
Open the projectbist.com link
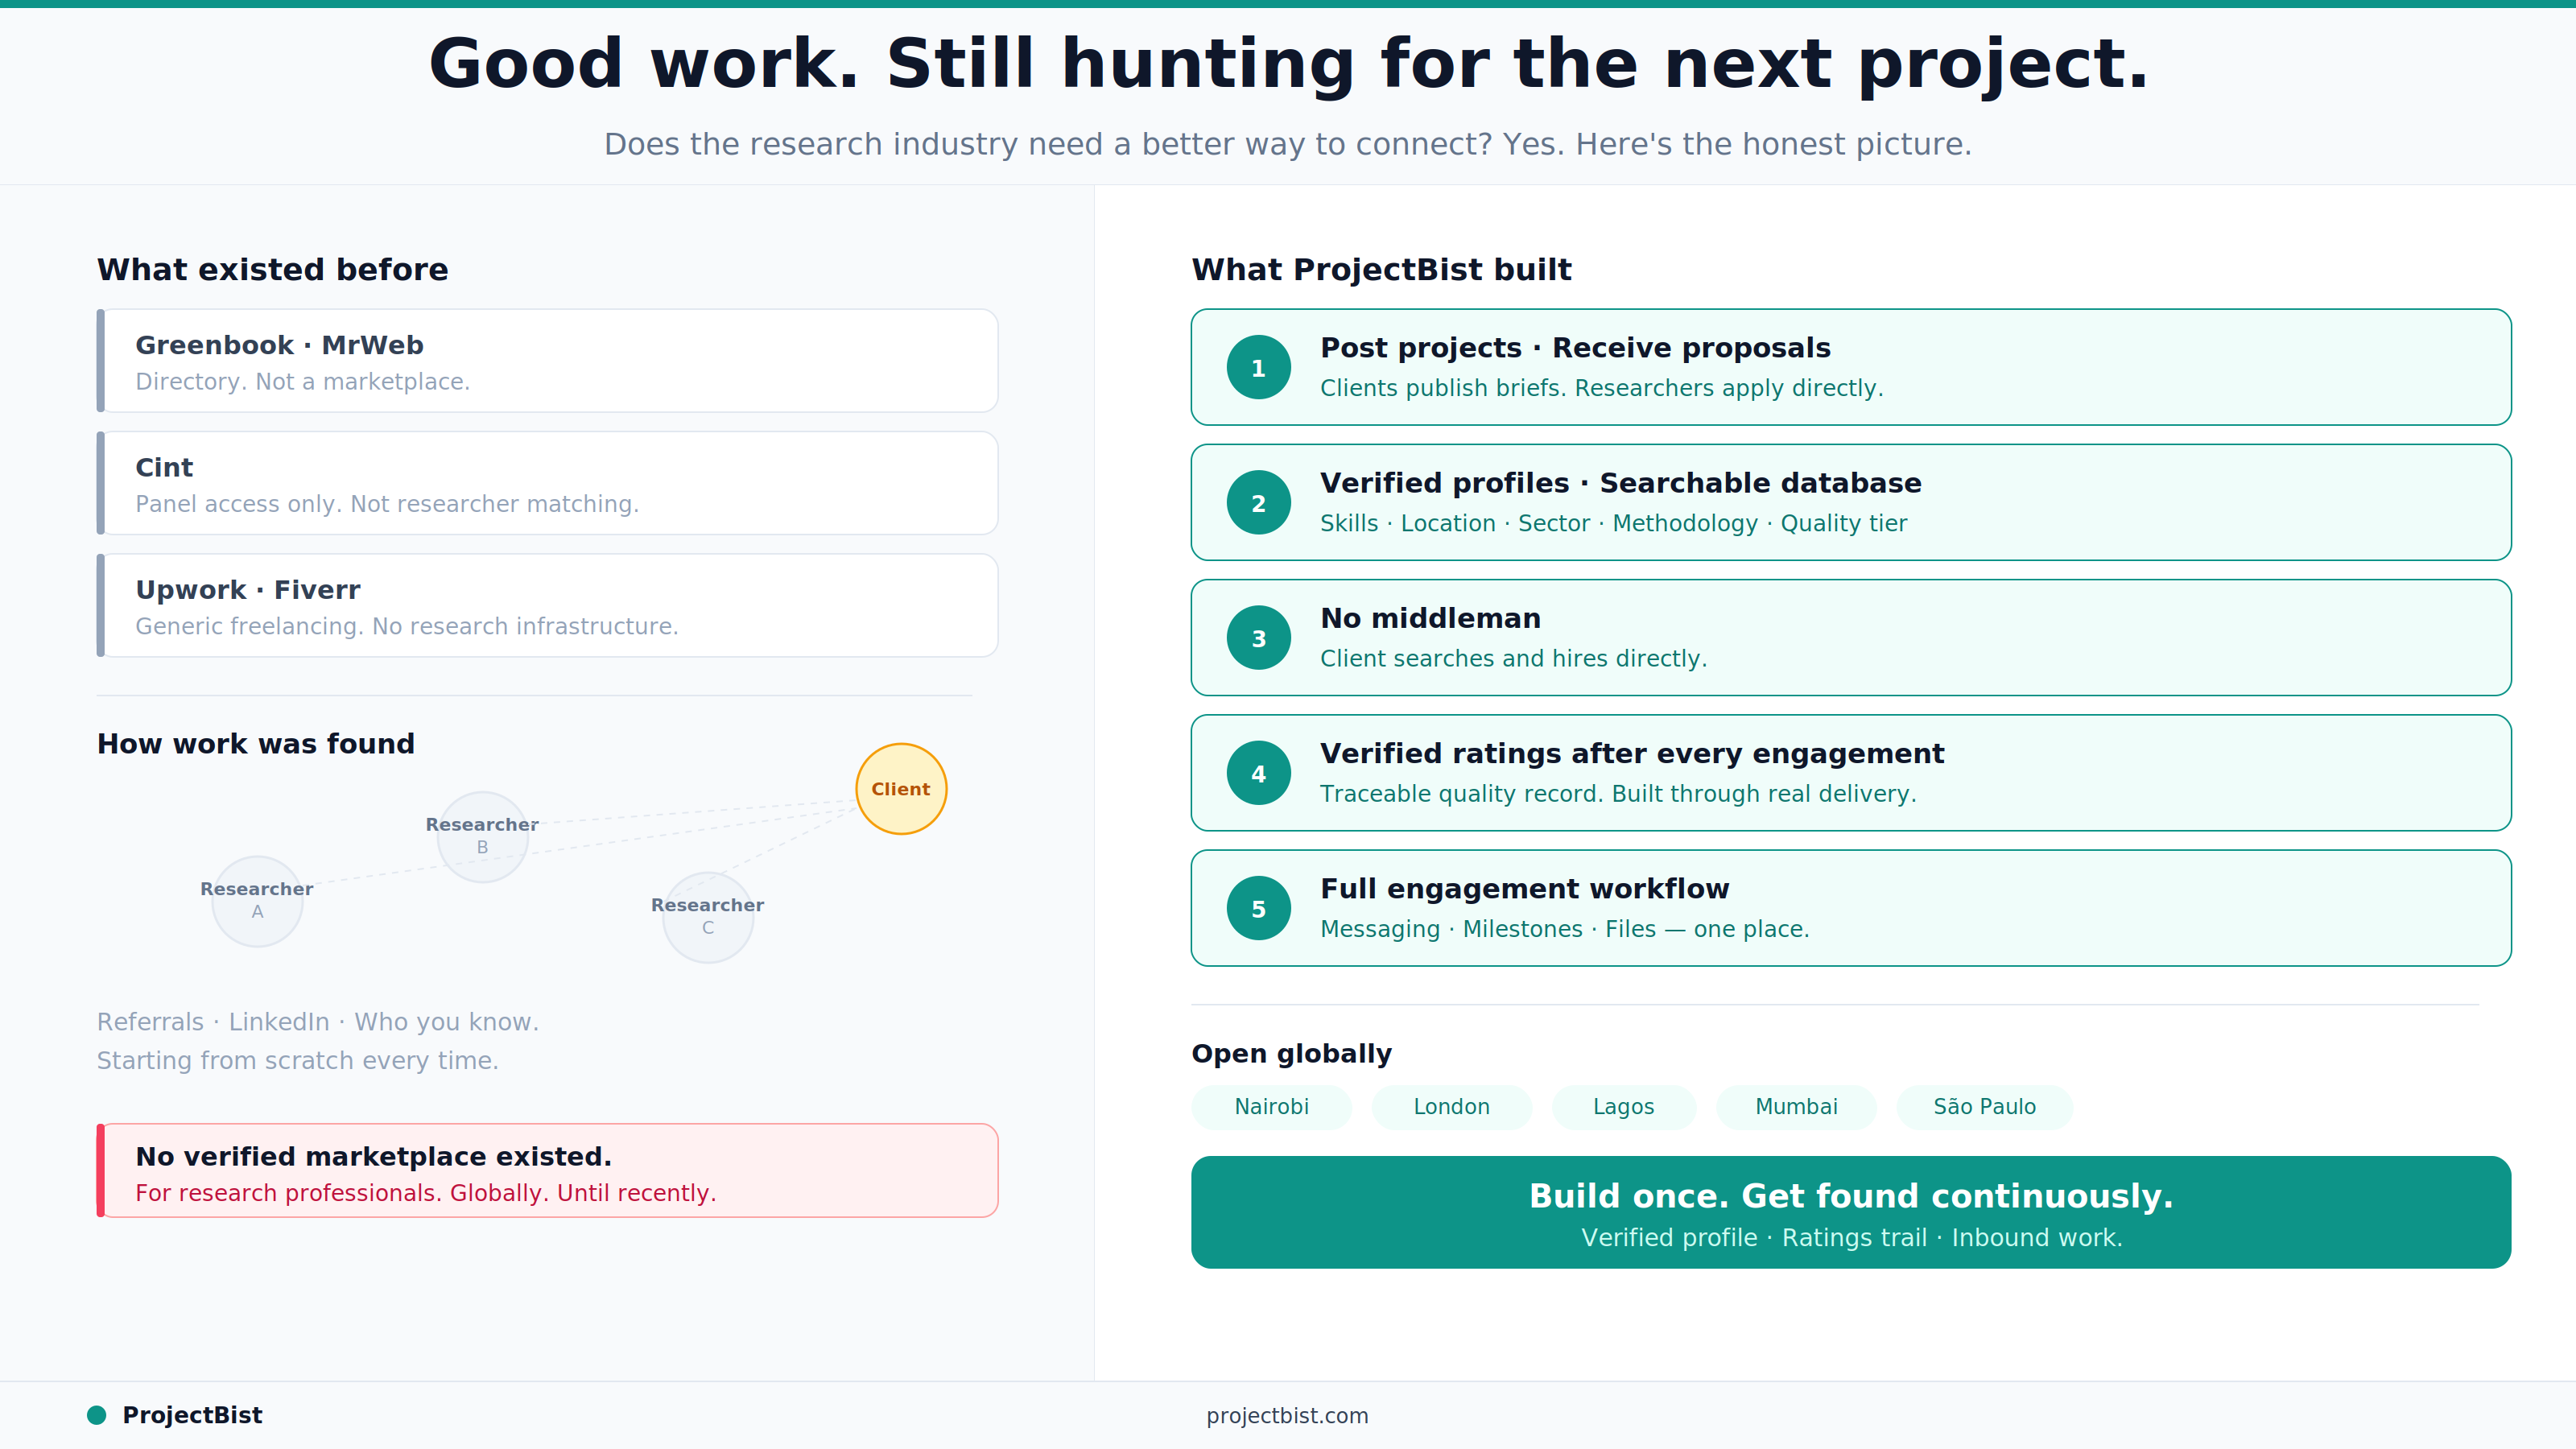click(1286, 1415)
